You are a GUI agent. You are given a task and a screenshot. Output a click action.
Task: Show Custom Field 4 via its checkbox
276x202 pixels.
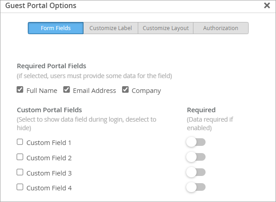(x=20, y=187)
